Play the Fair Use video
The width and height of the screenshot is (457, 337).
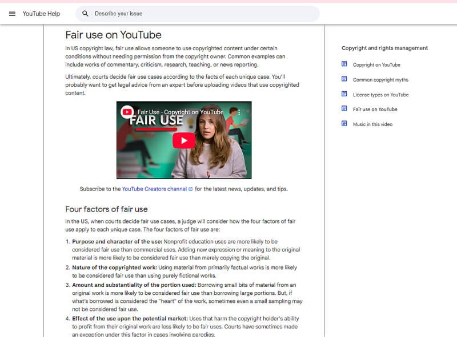point(183,141)
